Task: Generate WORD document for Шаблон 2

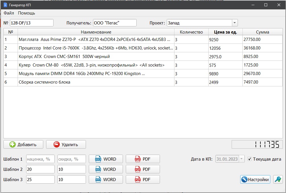Action: (106, 169)
